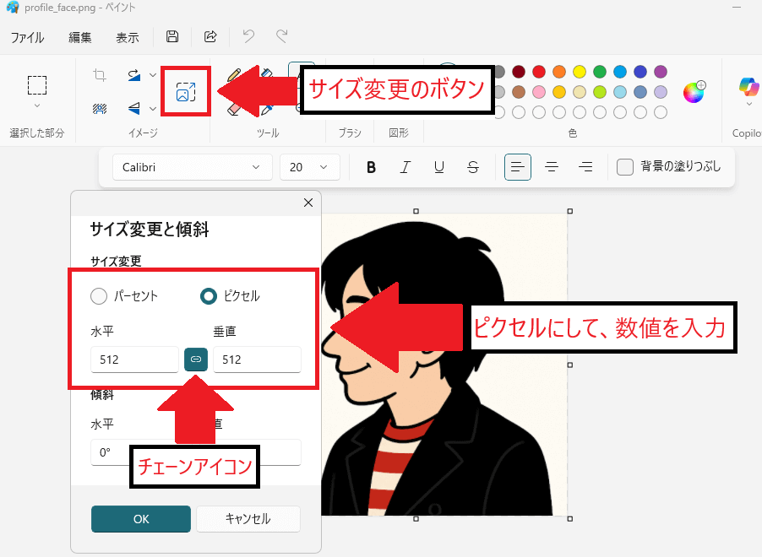Open the 表示 menu
Viewport: 762px width, 557px height.
tap(127, 37)
